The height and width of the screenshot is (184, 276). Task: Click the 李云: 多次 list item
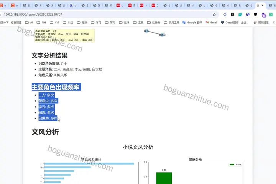pyautogui.click(x=46, y=107)
